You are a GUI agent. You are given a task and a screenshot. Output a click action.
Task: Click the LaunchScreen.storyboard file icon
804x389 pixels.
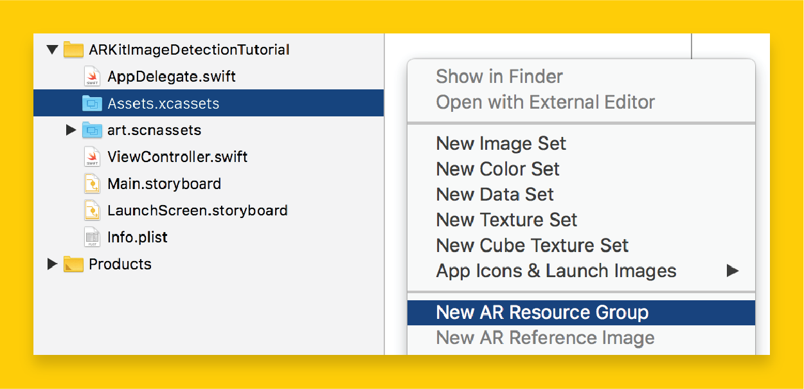point(93,210)
